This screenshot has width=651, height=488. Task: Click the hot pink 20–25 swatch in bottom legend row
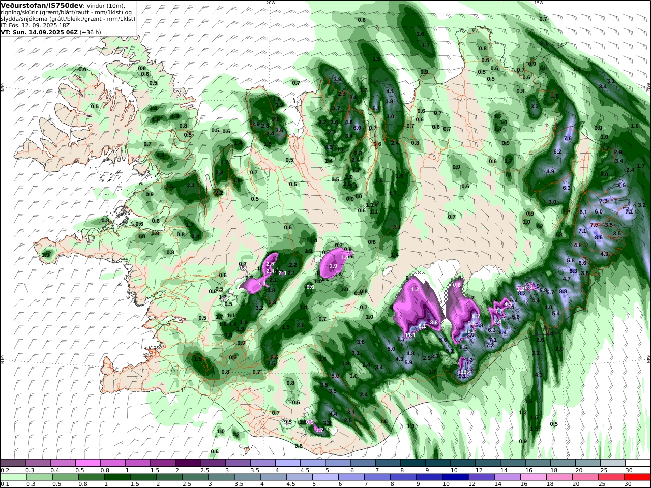pos(585,477)
